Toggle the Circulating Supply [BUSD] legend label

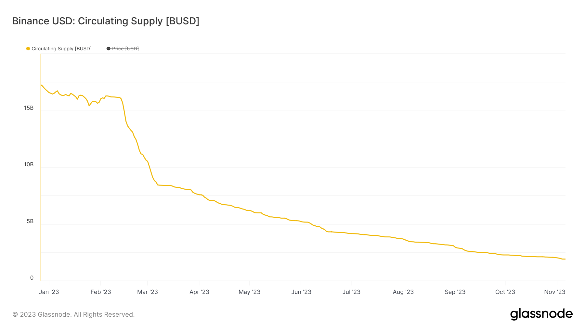[x=61, y=49]
